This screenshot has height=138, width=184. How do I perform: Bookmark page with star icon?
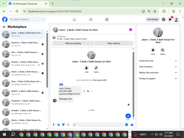click(155, 11)
